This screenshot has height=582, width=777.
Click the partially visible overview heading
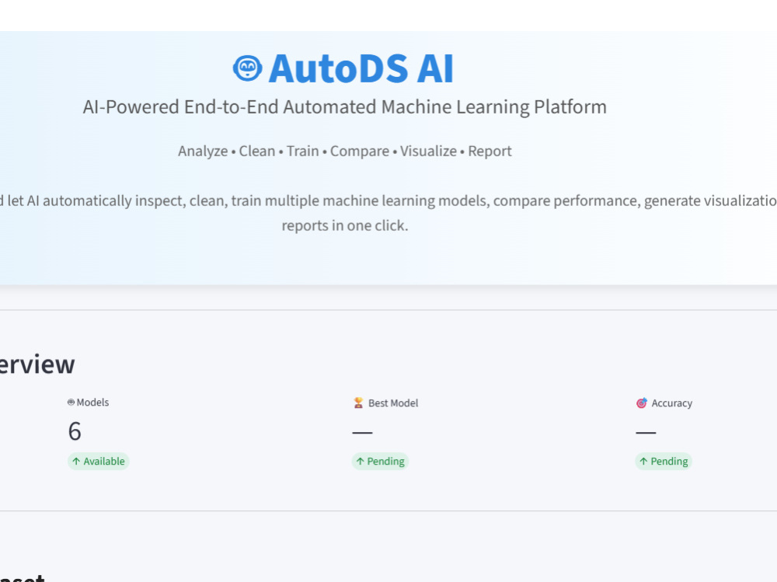click(x=37, y=364)
